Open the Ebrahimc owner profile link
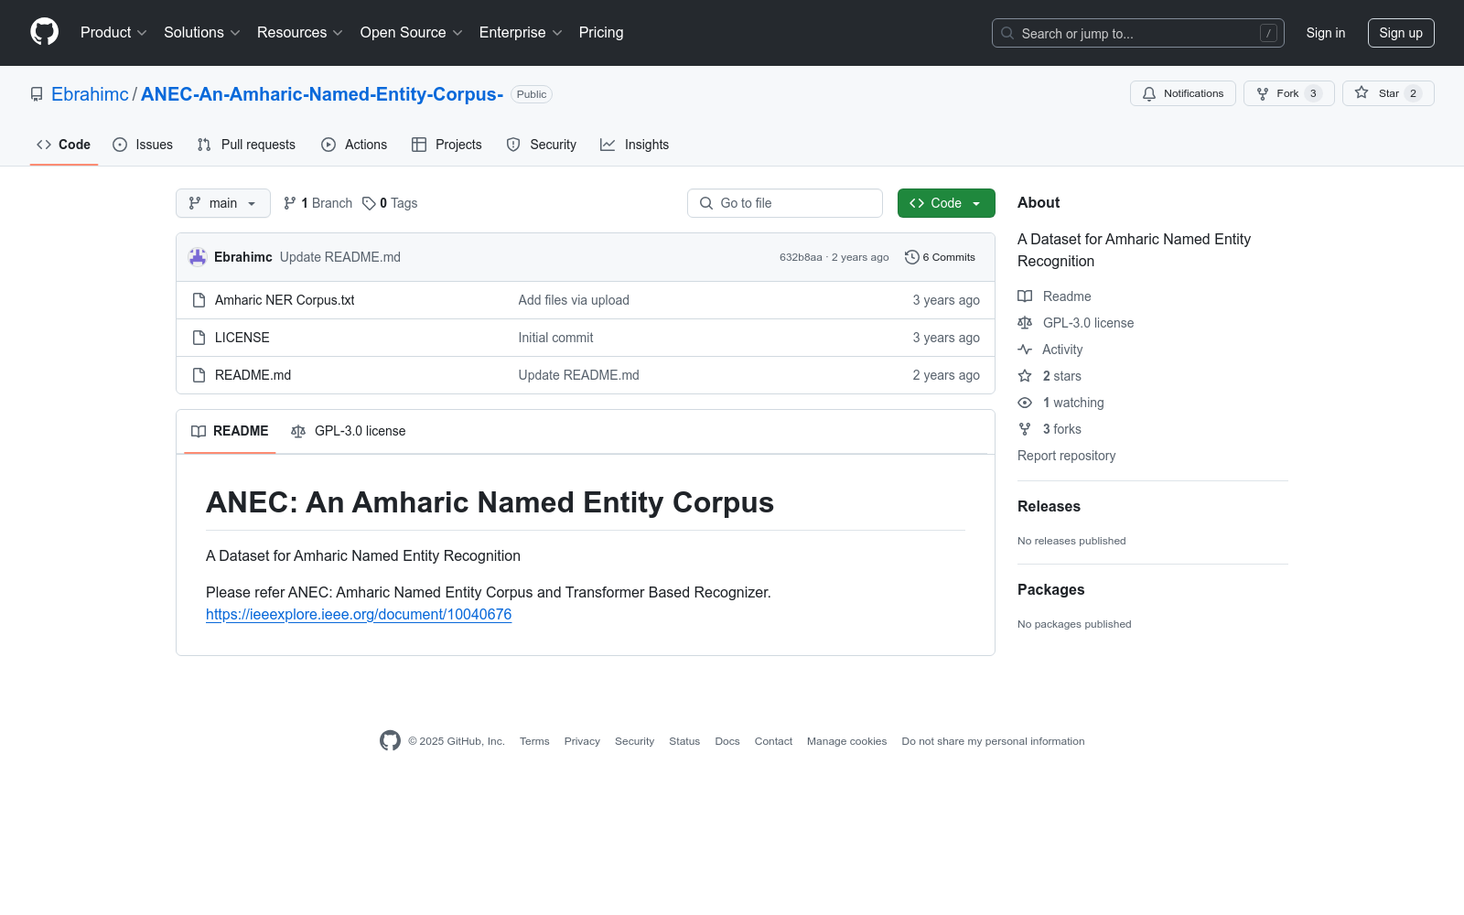This screenshot has width=1464, height=915. pyautogui.click(x=90, y=94)
